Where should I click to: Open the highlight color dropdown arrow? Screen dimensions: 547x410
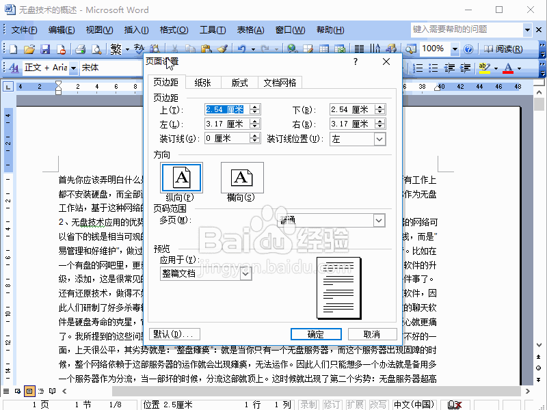point(496,68)
